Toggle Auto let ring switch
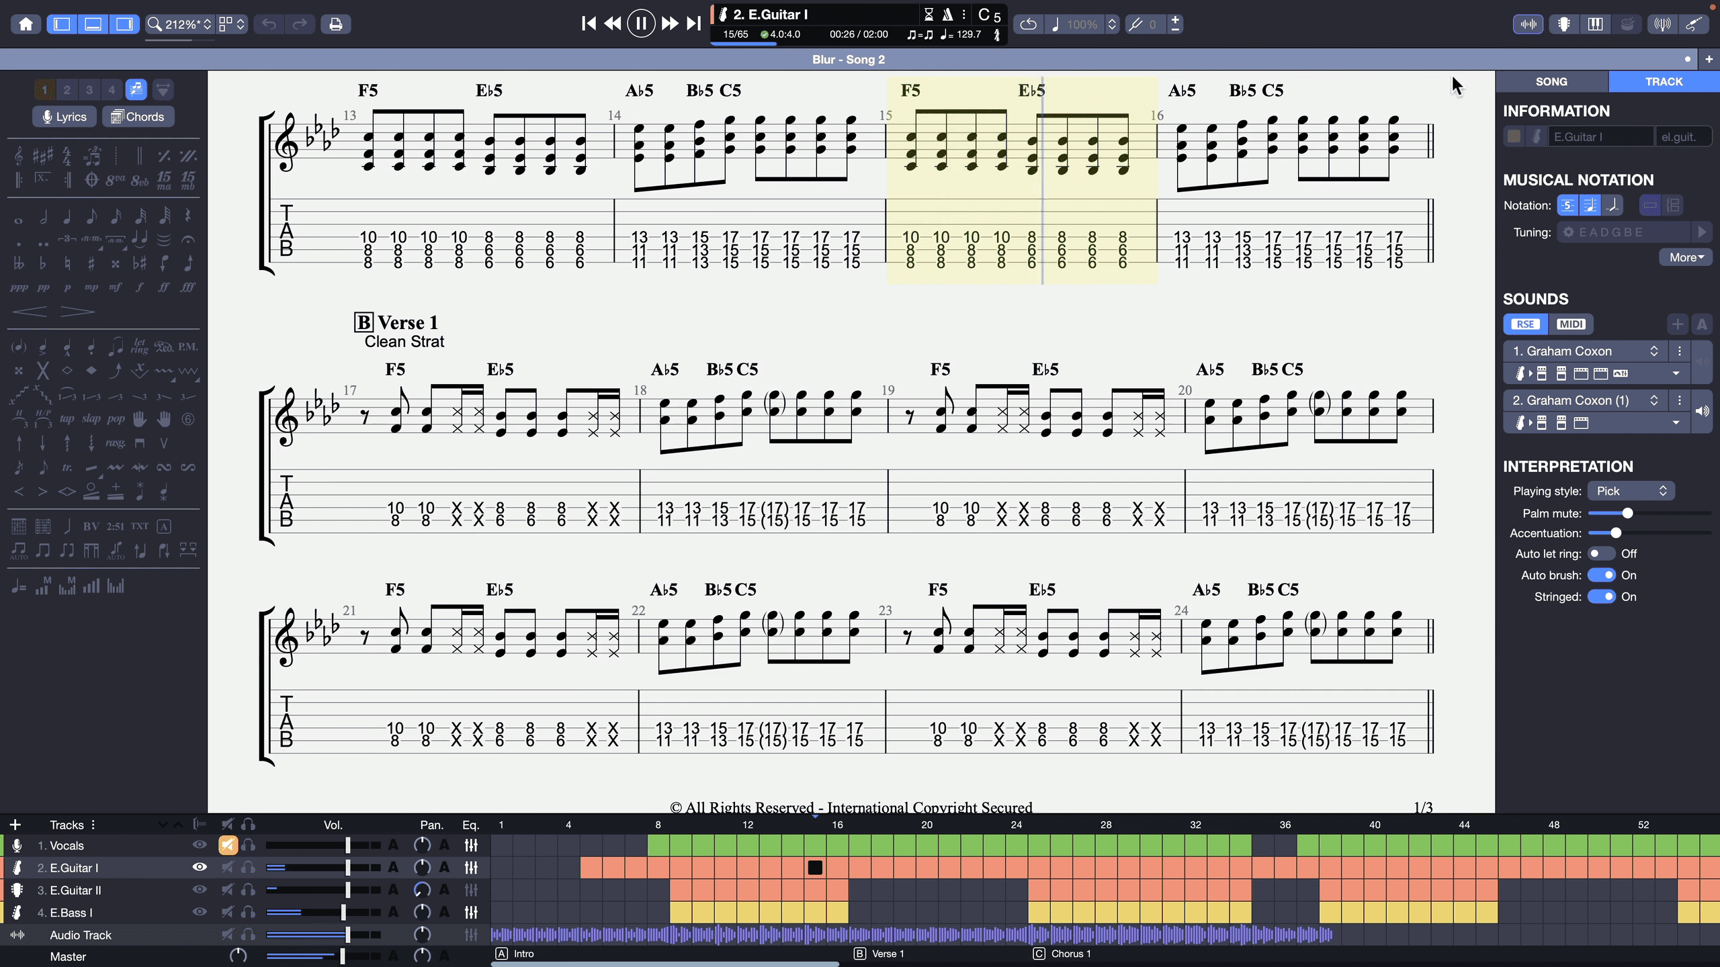This screenshot has width=1720, height=967. point(1600,554)
